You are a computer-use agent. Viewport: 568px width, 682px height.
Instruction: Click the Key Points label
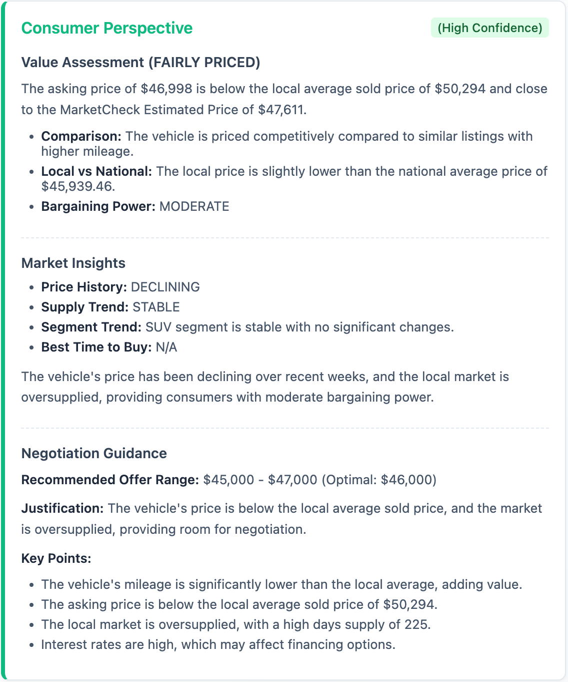tap(56, 558)
